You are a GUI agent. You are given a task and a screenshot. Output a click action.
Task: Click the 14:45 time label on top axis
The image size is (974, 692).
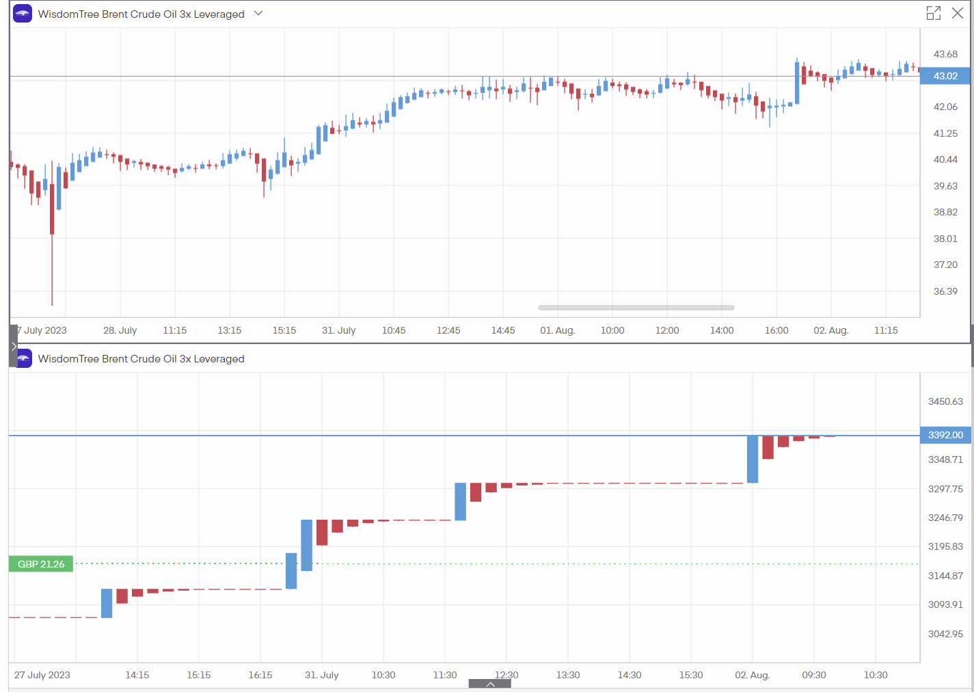click(503, 330)
